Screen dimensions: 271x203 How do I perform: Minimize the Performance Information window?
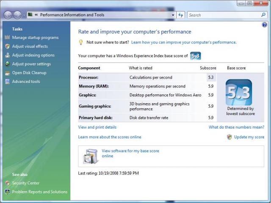click(x=241, y=3)
